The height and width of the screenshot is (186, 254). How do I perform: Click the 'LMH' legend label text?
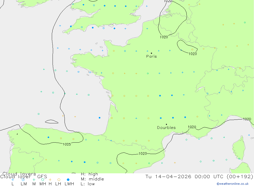pos(69,184)
